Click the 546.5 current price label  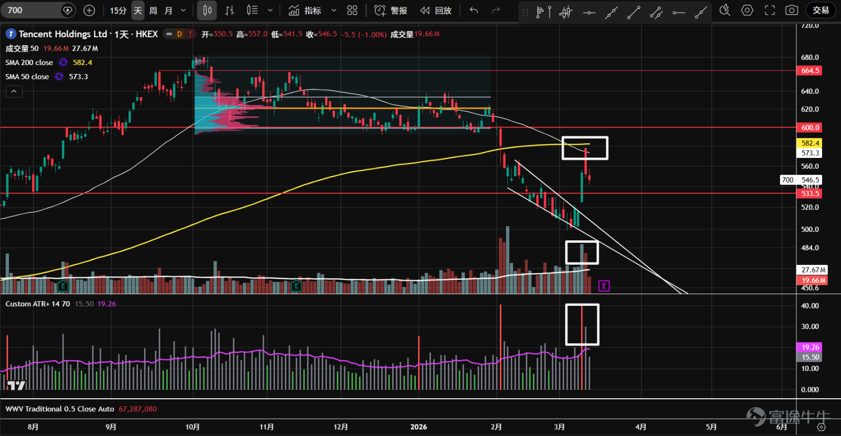[x=810, y=180]
